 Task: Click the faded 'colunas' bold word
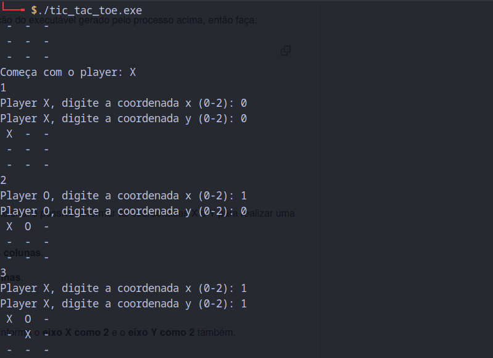point(22,252)
